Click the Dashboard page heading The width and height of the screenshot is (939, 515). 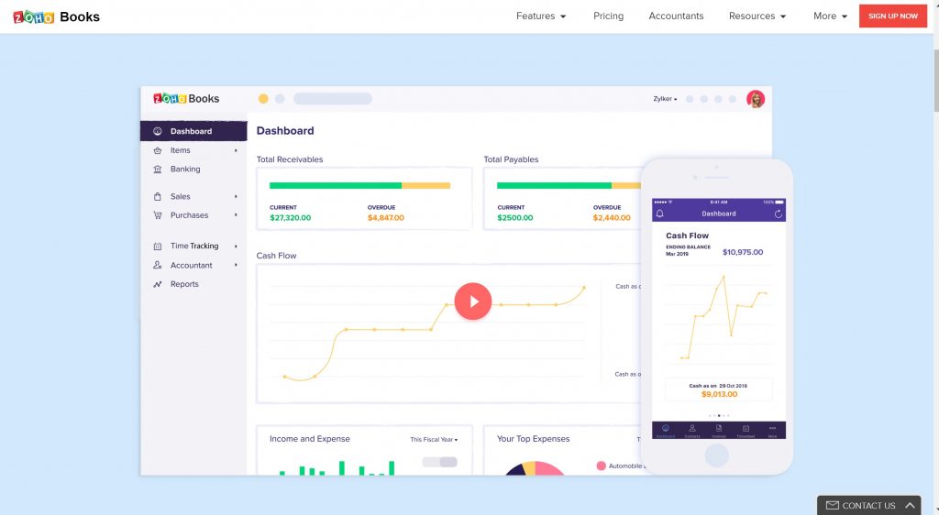[x=285, y=131]
